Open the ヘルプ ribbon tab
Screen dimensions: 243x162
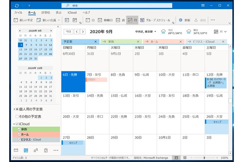point(86,13)
